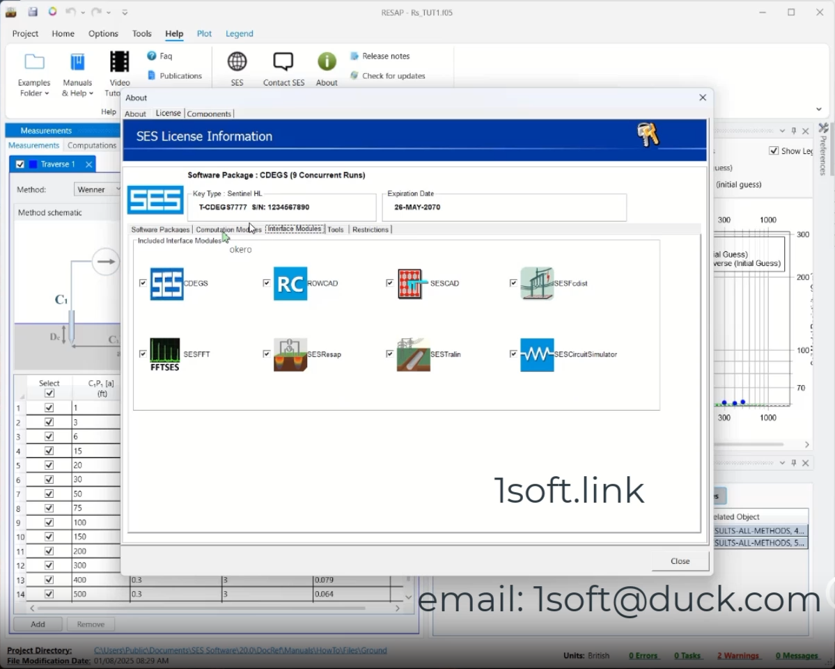Open the Faq help item

(x=159, y=56)
